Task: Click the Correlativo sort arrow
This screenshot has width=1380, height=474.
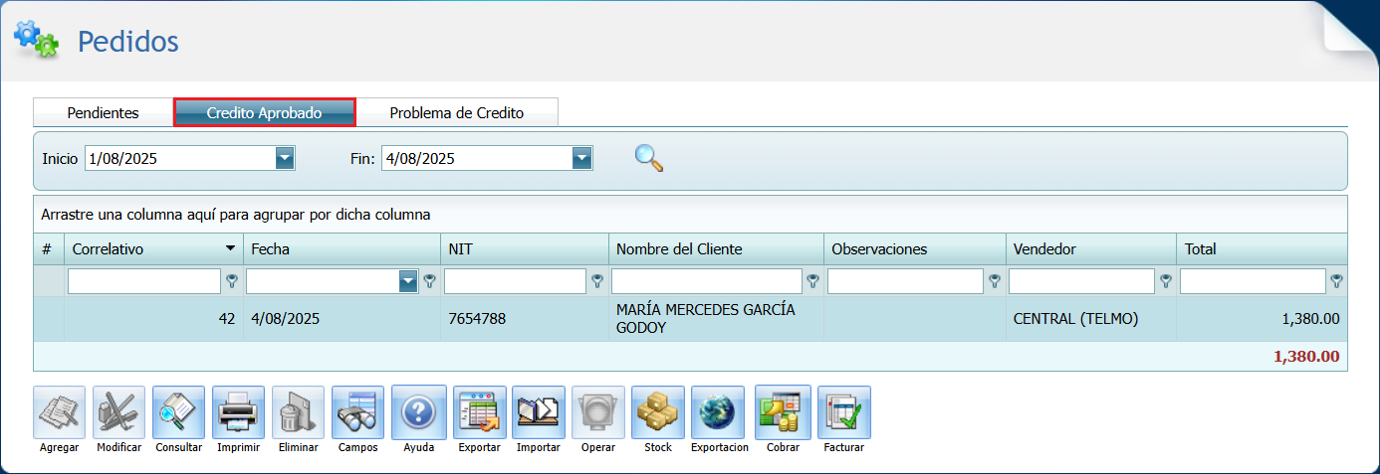Action: 231,248
